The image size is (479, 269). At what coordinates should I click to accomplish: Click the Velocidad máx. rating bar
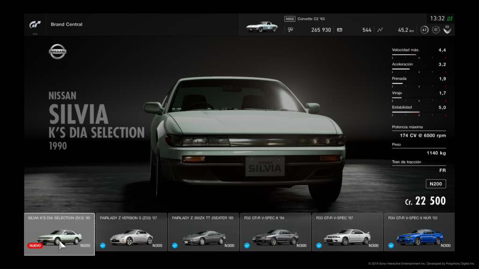click(419, 55)
